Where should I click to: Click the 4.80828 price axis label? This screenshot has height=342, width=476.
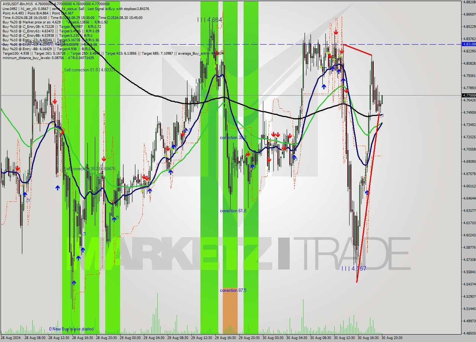[x=469, y=63]
